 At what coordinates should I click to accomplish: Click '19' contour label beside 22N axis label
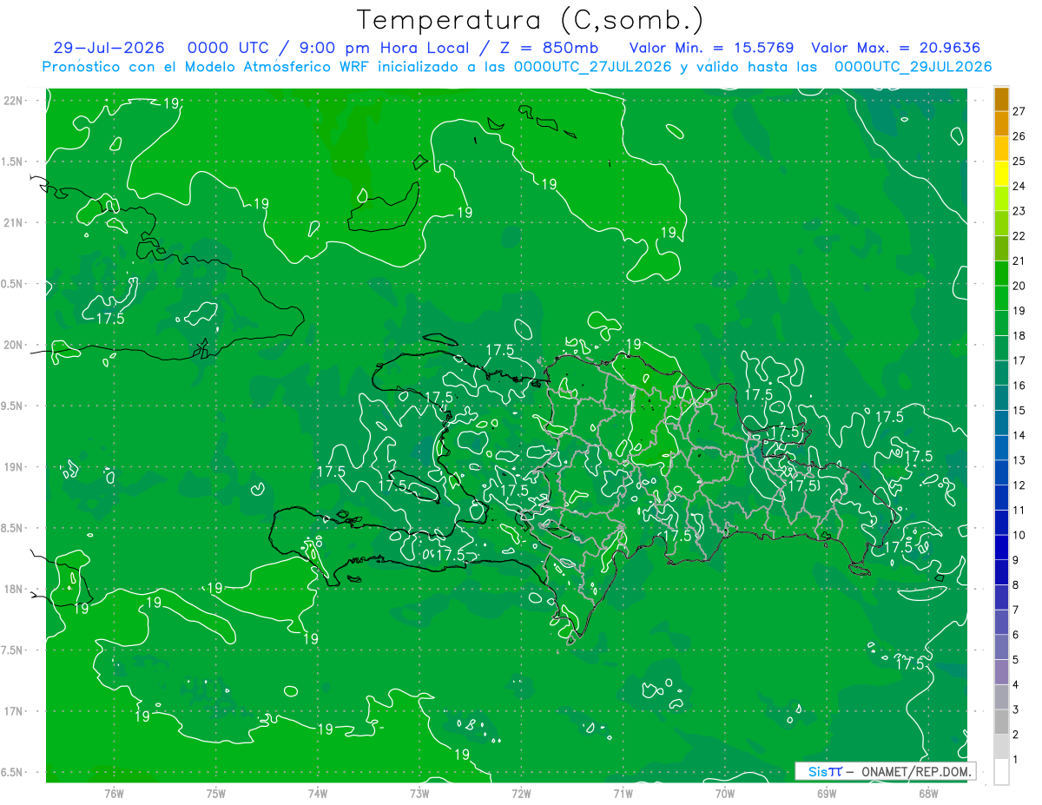pos(170,103)
